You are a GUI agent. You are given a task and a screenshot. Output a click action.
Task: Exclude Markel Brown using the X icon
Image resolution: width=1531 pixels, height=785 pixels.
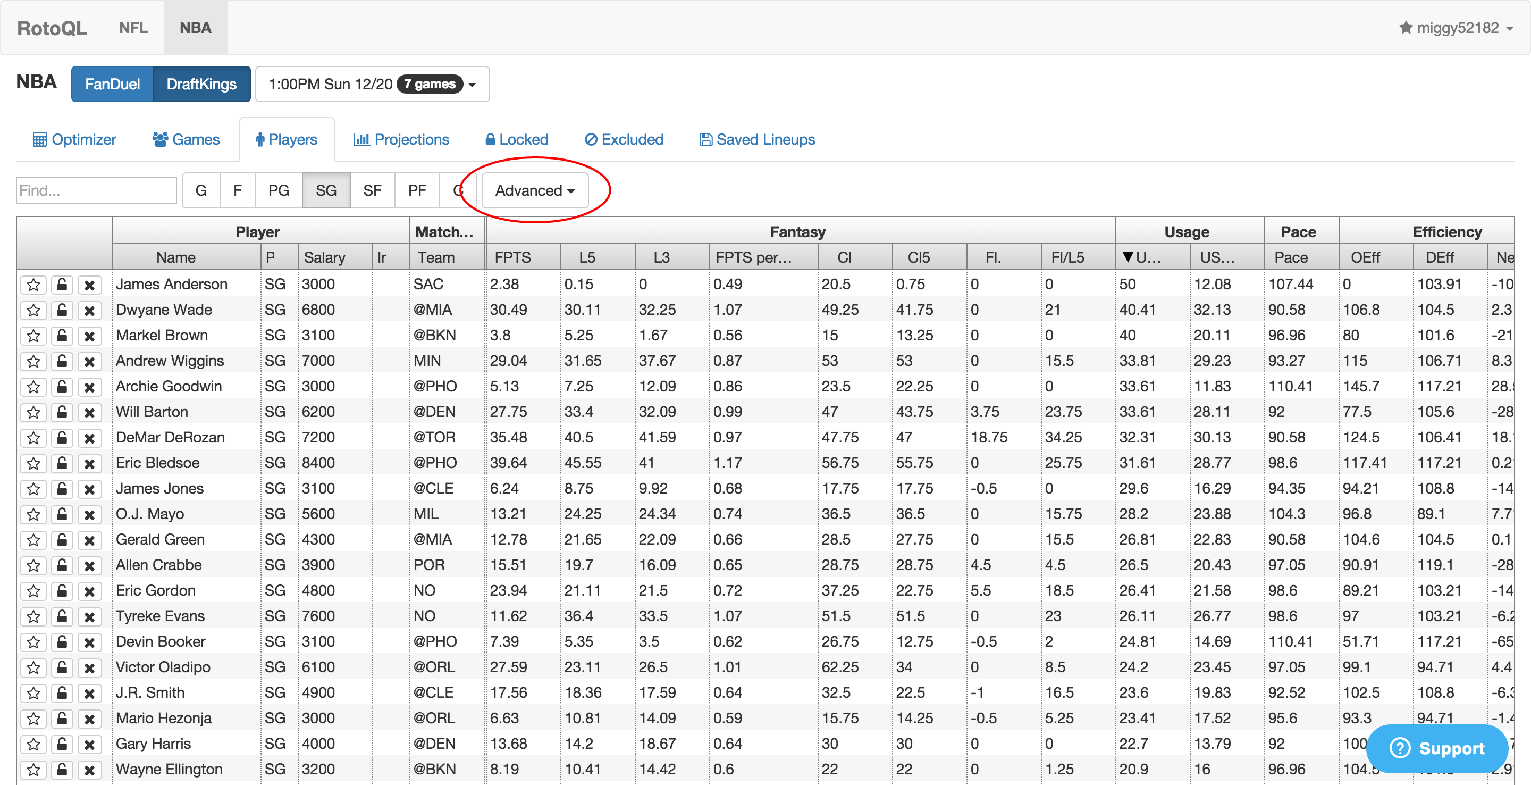[x=89, y=336]
